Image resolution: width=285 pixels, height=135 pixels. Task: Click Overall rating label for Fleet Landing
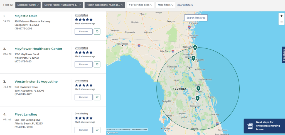(81, 114)
